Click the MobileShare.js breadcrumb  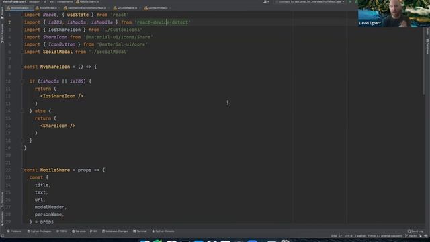click(x=87, y=1)
